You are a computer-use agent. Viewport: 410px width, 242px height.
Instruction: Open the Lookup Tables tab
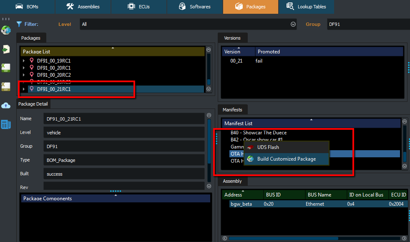[306, 7]
